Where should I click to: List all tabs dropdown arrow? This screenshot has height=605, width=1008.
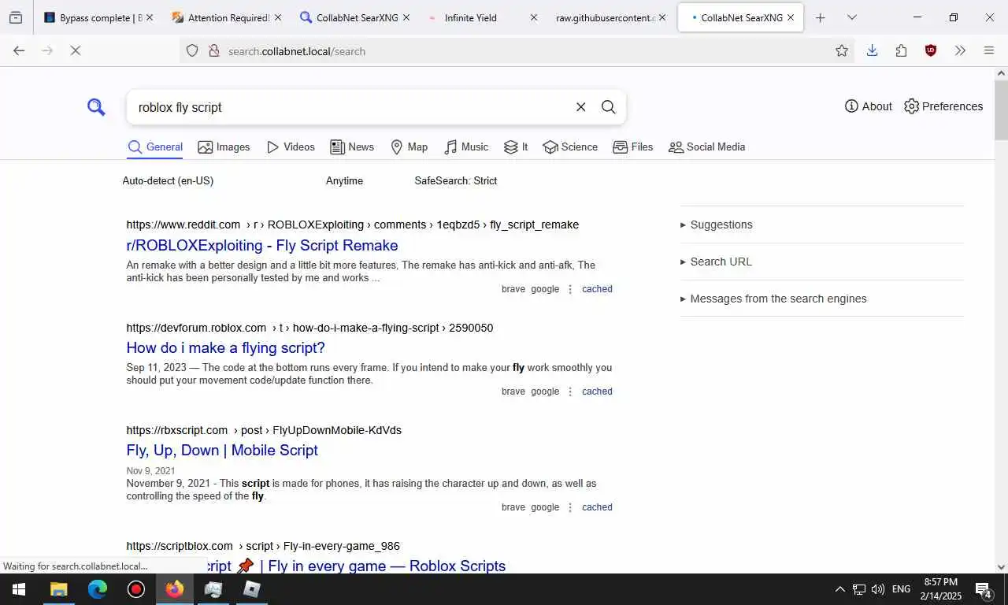coord(851,17)
